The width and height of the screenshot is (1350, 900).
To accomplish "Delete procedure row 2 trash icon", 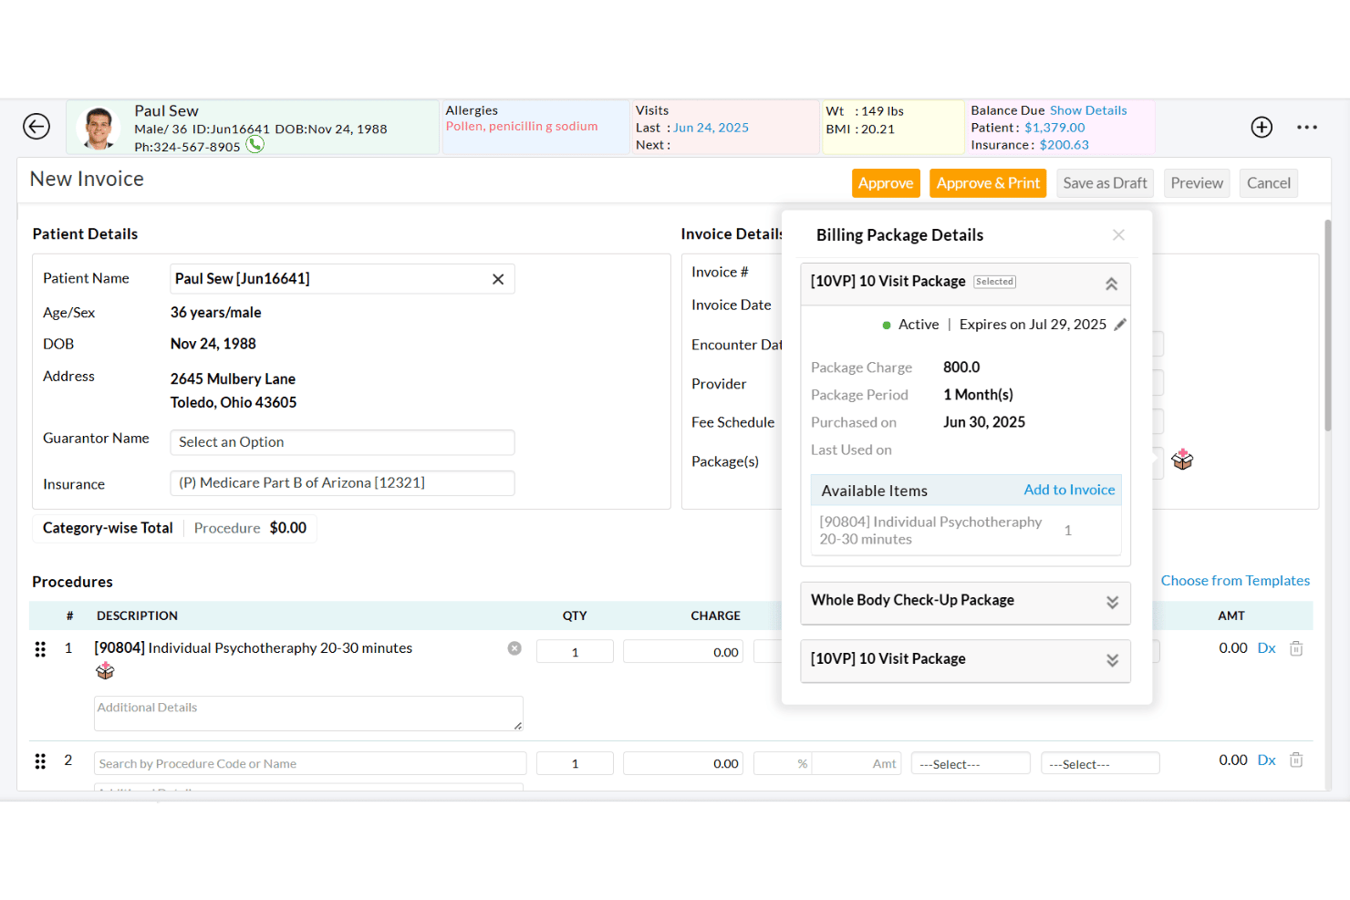I will (x=1296, y=760).
